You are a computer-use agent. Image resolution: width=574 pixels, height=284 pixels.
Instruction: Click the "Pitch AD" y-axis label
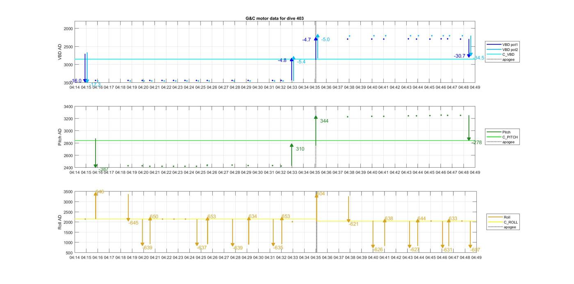coord(60,137)
